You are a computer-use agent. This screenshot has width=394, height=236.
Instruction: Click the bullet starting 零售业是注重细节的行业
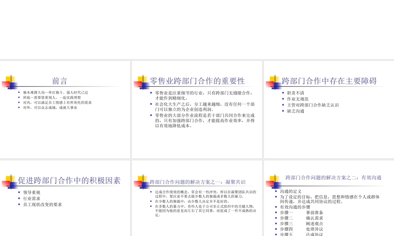(x=204, y=96)
